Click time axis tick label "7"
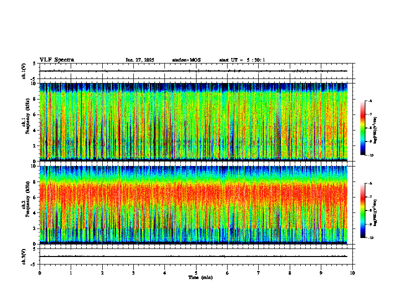The width and height of the screenshot is (397, 306). 259,273
